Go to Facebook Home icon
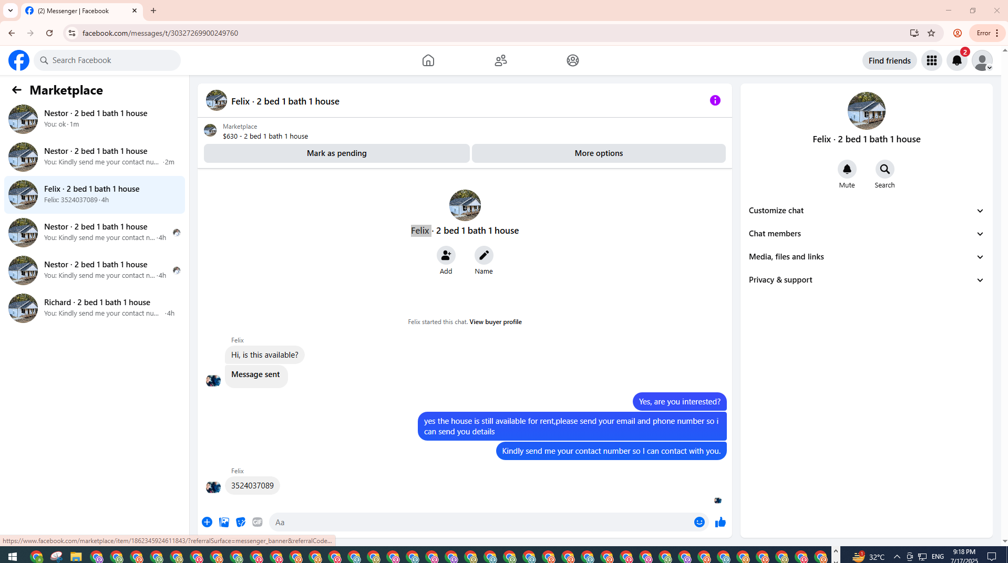 [428, 60]
